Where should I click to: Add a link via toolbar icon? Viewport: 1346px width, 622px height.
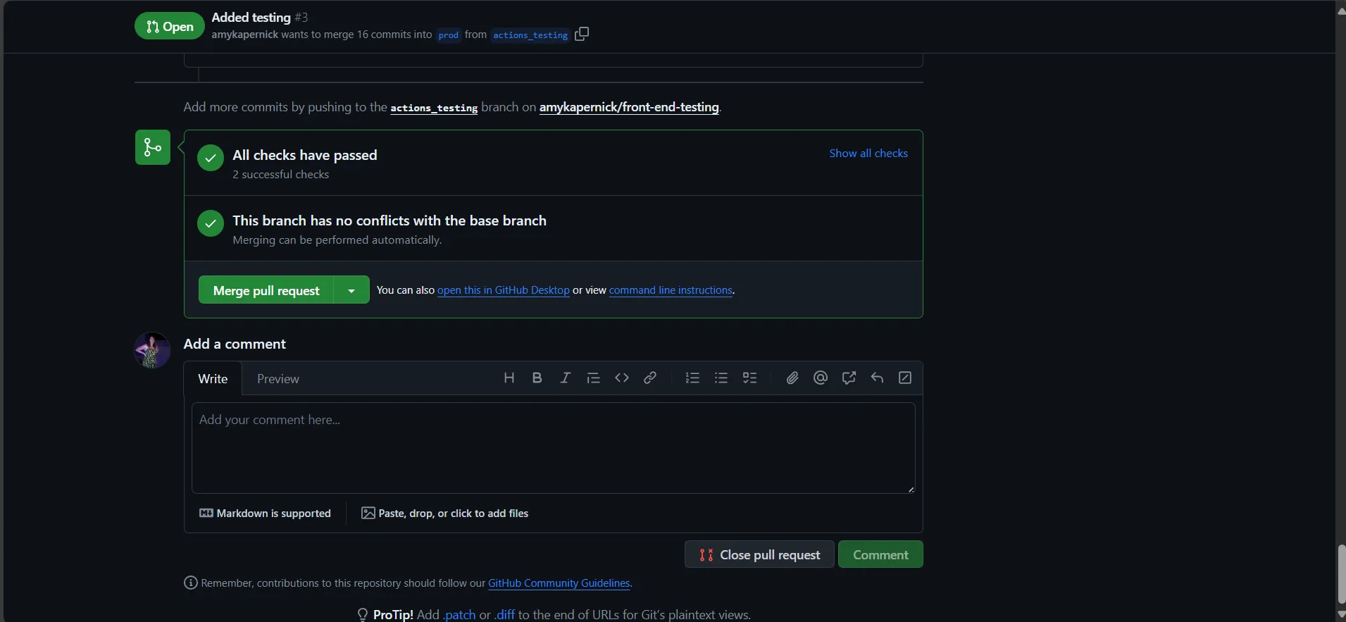coord(650,378)
